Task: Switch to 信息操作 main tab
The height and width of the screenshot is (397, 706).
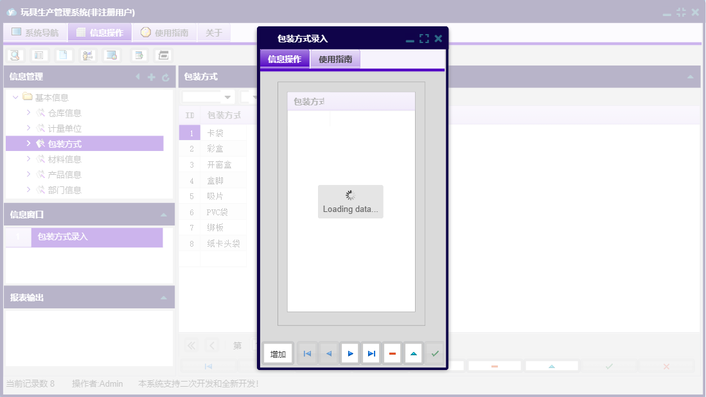Action: [x=100, y=32]
